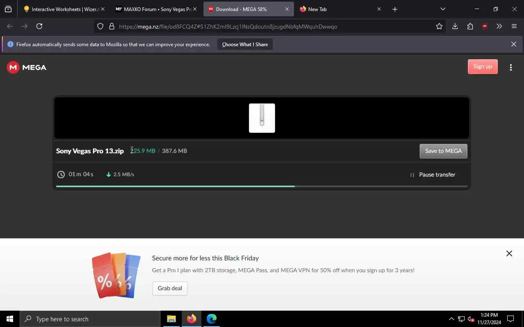Viewport: 524px width, 327px height.
Task: Close the New Tab tab
Action: click(379, 9)
